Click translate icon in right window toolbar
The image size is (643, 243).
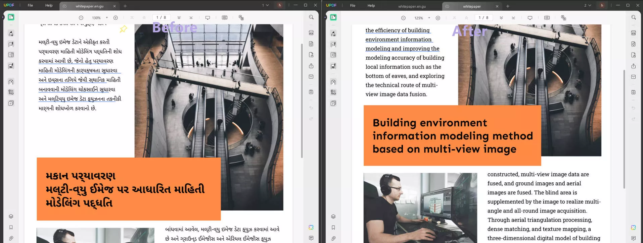(563, 18)
